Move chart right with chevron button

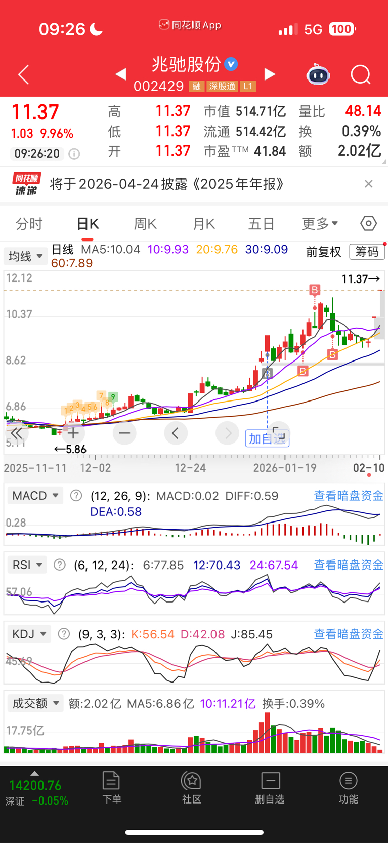[x=228, y=433]
